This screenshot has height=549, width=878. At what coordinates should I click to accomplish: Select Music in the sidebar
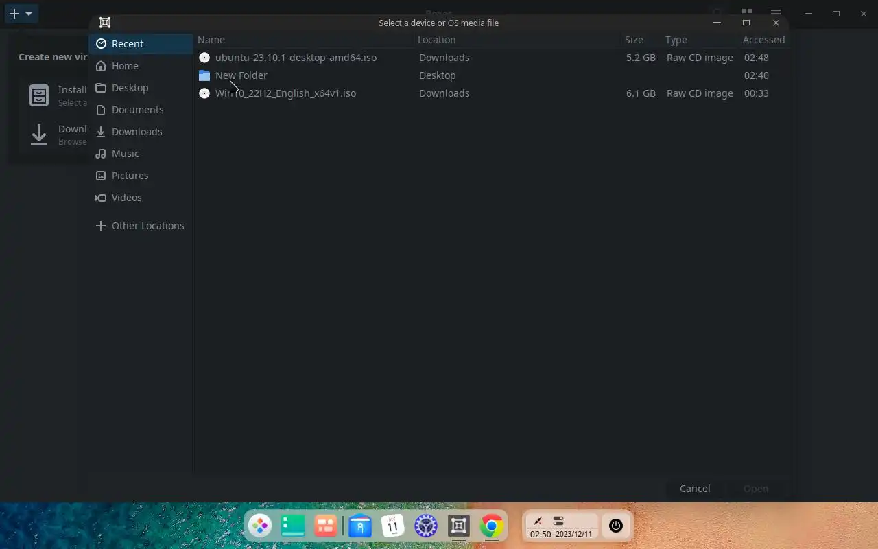point(141,154)
